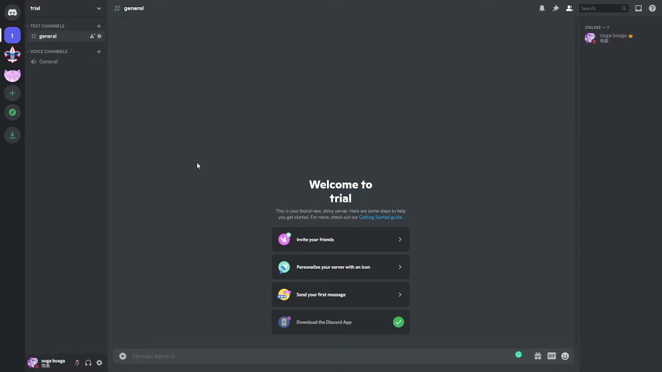Open the Nitro gift icon
This screenshot has width=662, height=372.
coord(538,356)
